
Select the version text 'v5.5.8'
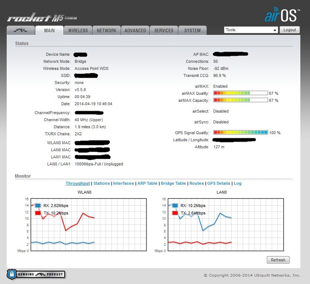pos(80,90)
